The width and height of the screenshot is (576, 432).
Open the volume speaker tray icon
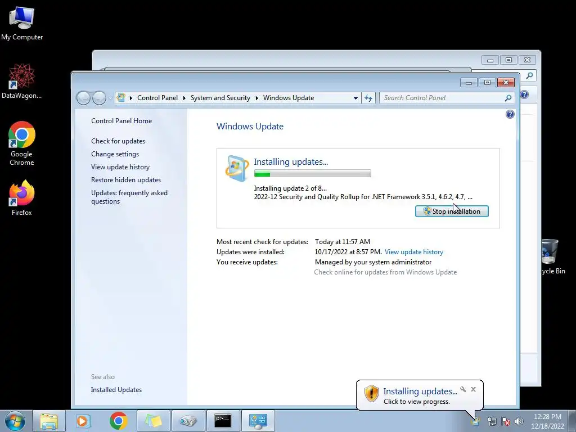pos(519,421)
